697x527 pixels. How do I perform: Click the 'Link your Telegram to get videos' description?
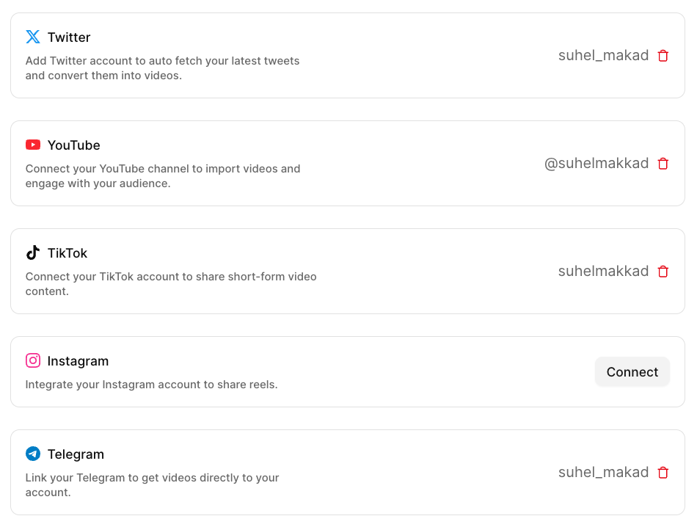coord(152,484)
